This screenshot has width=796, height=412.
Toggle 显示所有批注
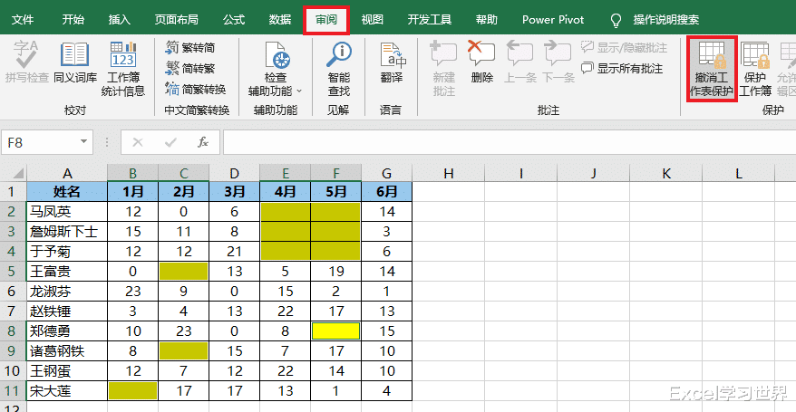622,69
